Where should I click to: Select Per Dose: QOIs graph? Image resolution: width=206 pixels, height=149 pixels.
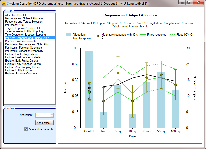pyautogui.click(x=14, y=25)
